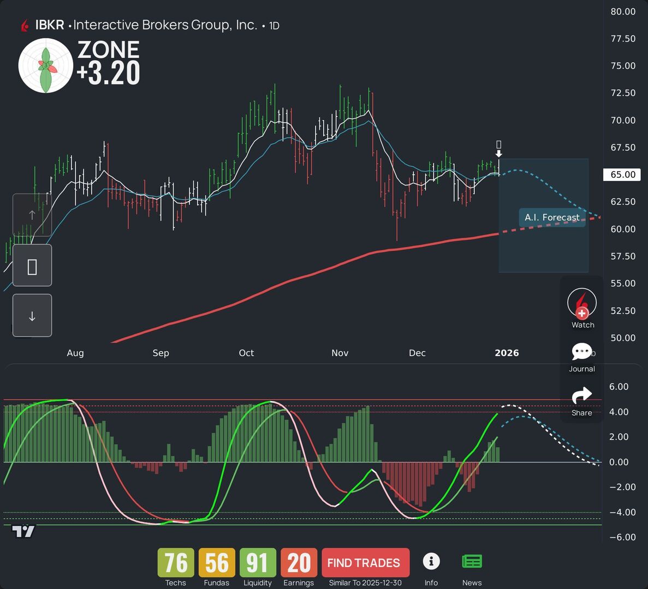Open the 1D timeframe selector
648x589 pixels.
tap(273, 25)
